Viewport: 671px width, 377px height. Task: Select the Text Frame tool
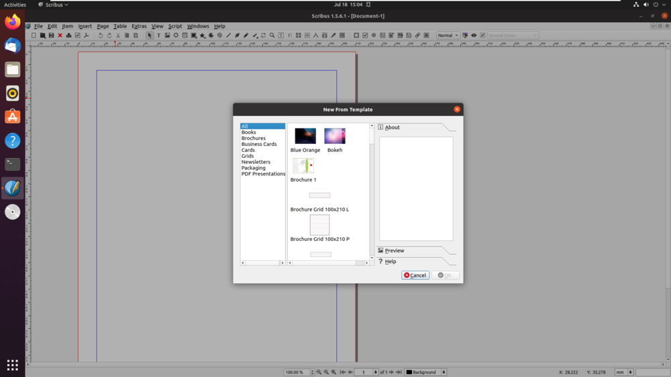[x=158, y=35]
